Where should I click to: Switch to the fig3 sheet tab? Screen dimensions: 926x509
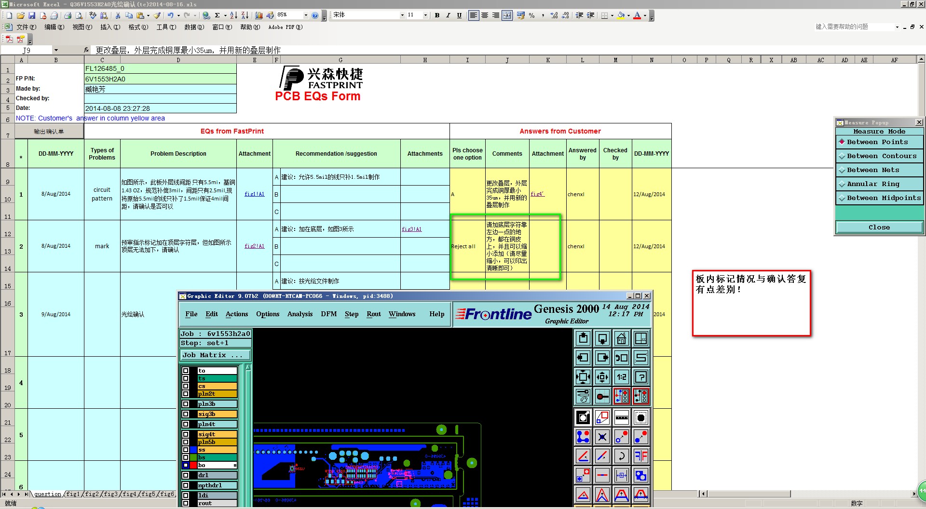(110, 494)
